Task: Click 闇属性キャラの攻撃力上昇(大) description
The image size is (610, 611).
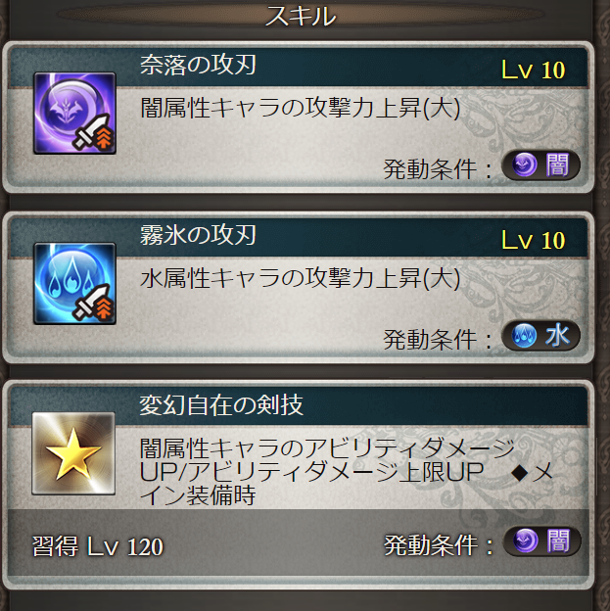Action: [x=301, y=108]
